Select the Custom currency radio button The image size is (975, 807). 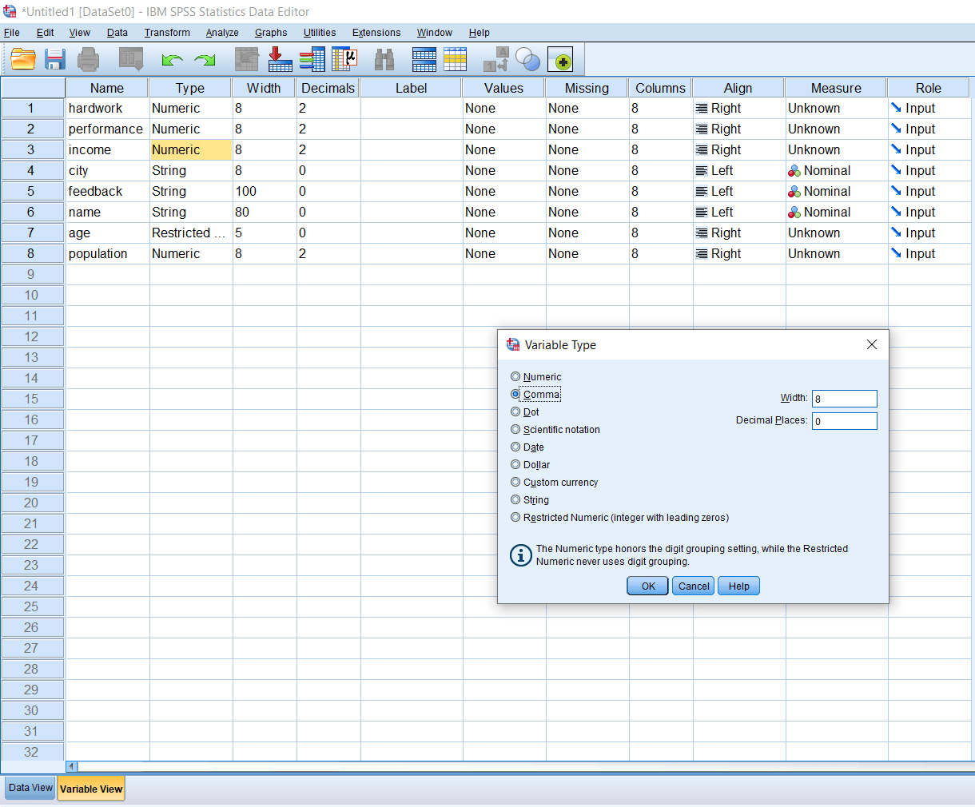pyautogui.click(x=515, y=482)
